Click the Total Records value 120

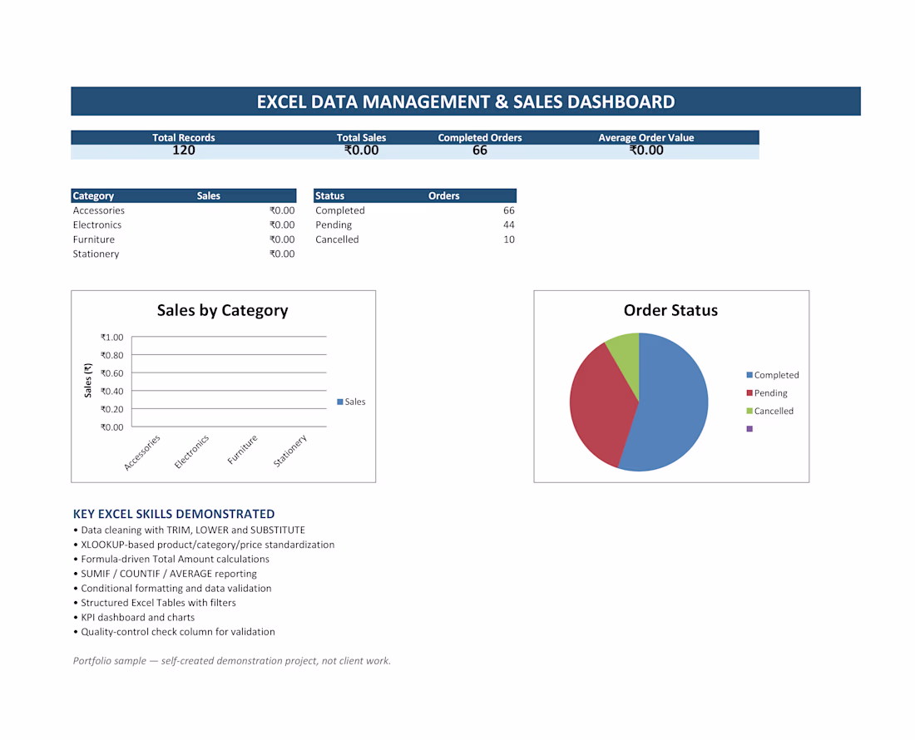pyautogui.click(x=183, y=150)
